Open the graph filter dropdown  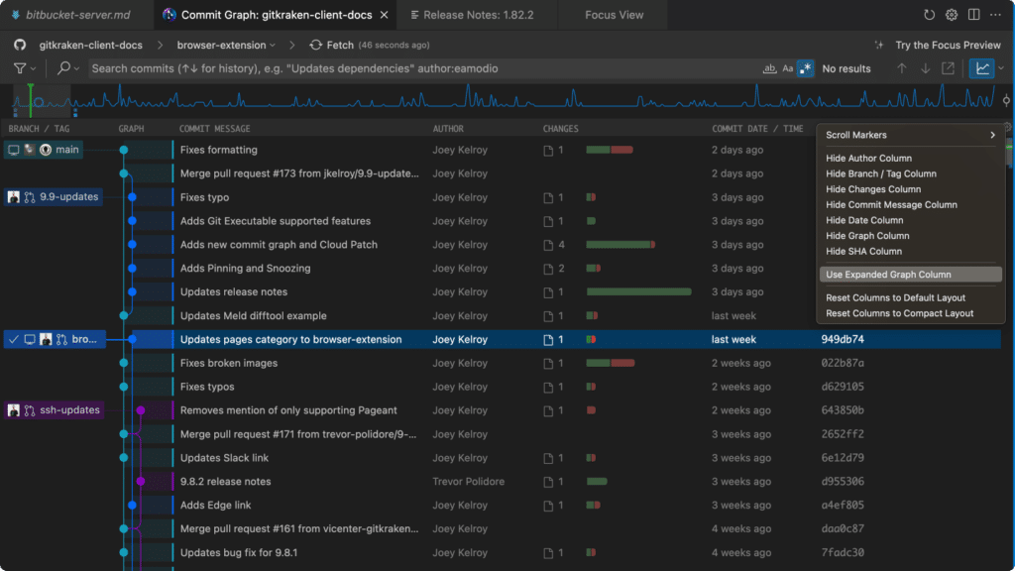click(x=24, y=68)
